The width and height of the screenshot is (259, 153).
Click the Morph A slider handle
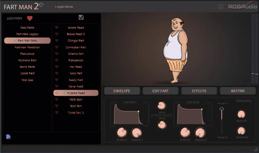pyautogui.click(x=222, y=109)
